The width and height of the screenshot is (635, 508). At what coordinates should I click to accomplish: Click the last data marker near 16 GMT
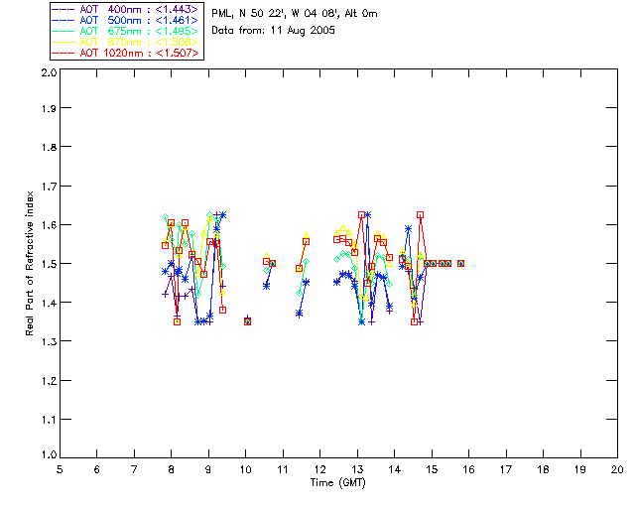point(461,264)
